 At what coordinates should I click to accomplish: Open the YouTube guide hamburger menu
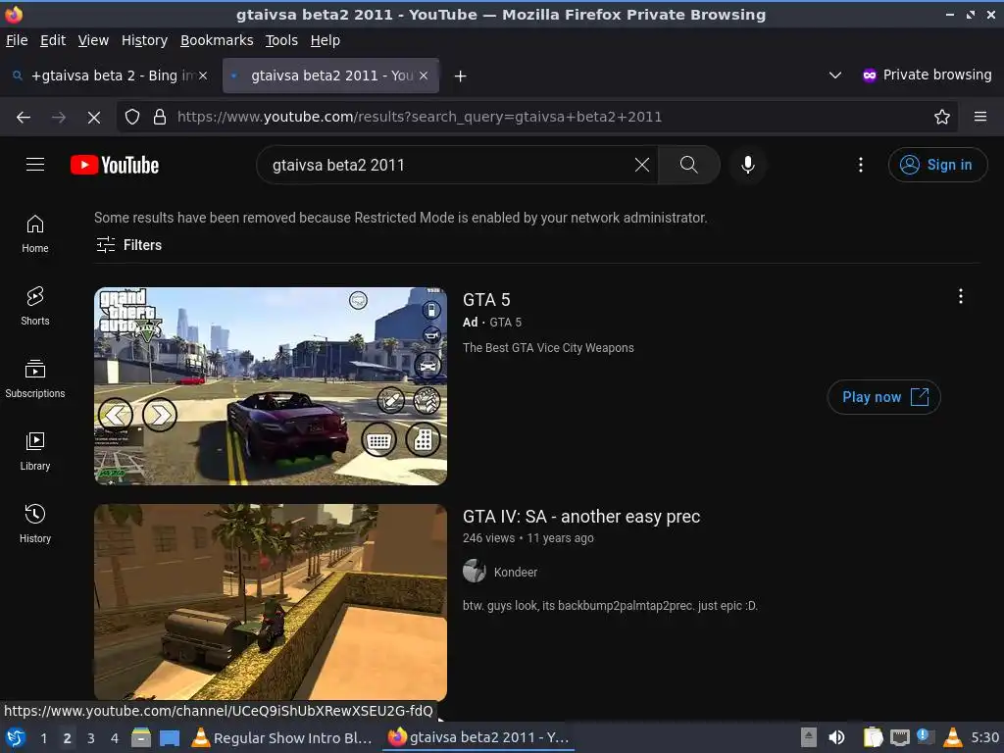pyautogui.click(x=35, y=165)
